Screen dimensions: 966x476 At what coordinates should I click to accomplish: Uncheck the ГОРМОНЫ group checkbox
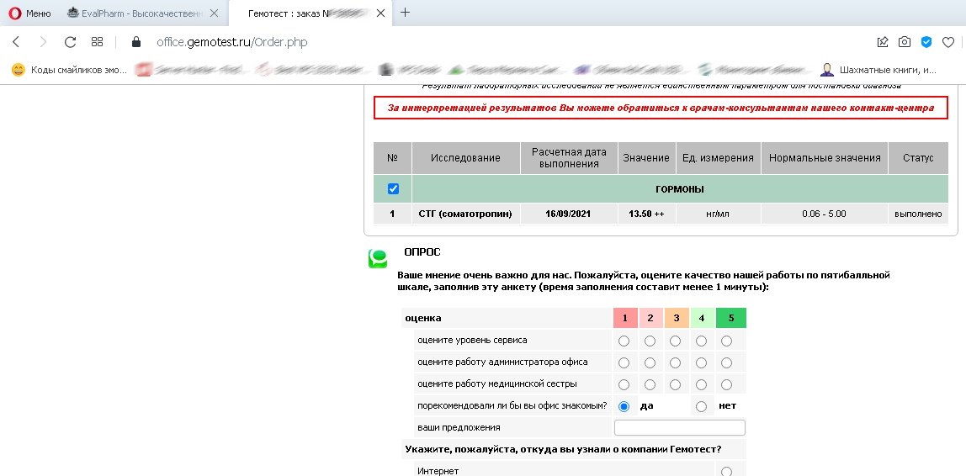point(393,189)
